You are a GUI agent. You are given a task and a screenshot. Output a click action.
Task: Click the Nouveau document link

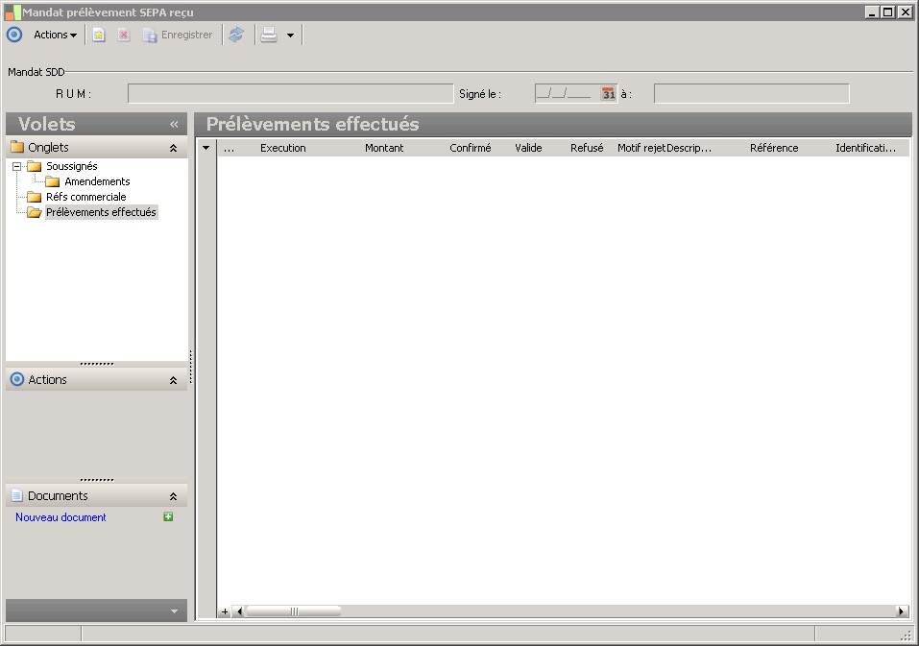pyautogui.click(x=60, y=517)
